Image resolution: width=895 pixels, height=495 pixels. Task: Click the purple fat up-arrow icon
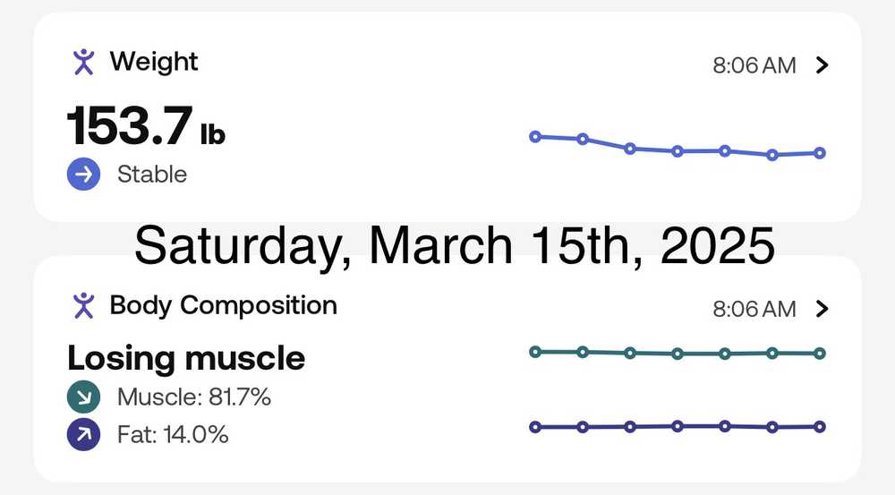tap(83, 435)
